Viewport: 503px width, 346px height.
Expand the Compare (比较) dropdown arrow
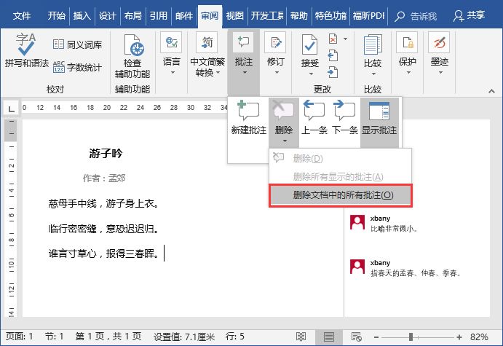(373, 74)
